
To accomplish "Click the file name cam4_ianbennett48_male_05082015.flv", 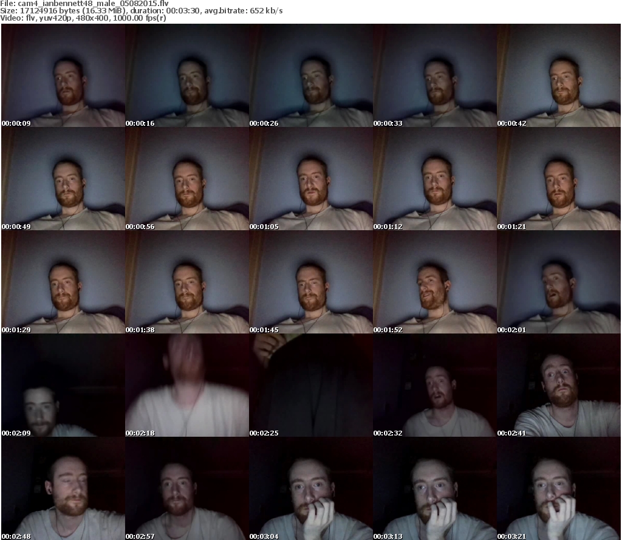I will [x=93, y=4].
